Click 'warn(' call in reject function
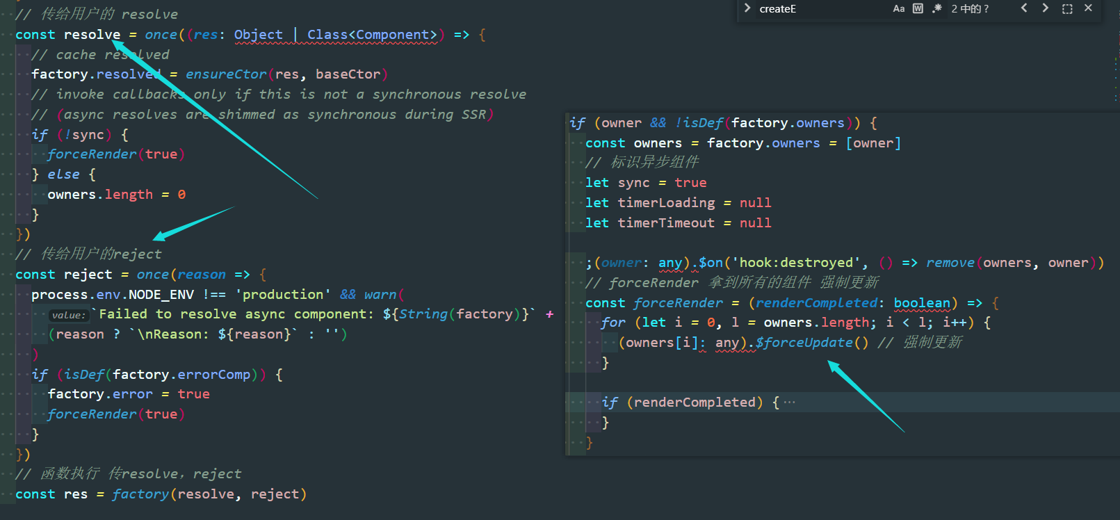The width and height of the screenshot is (1120, 520). click(x=384, y=295)
